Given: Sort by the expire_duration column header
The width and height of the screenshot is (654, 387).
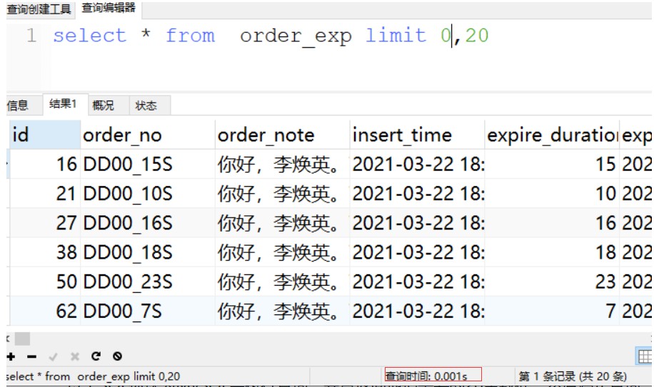Looking at the screenshot, I should 552,135.
